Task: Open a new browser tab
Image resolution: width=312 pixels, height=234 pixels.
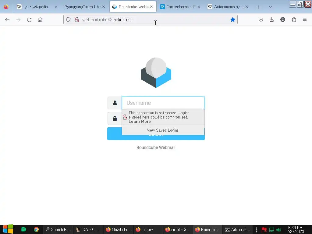Action: (258, 7)
